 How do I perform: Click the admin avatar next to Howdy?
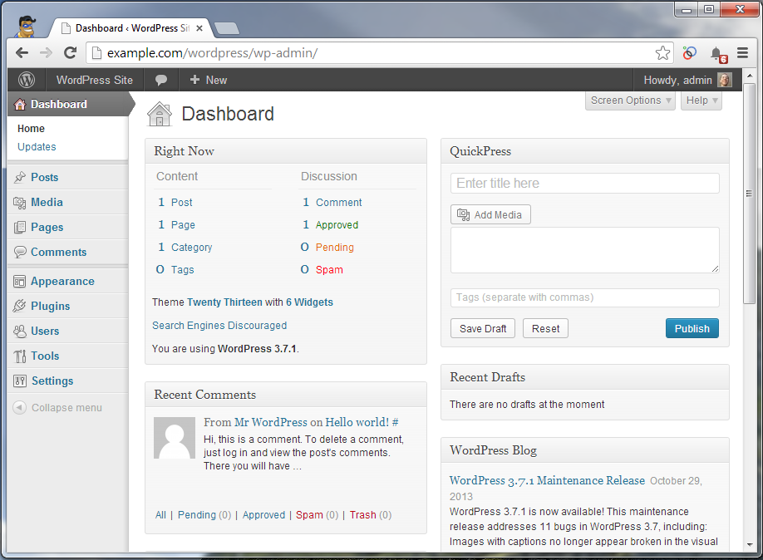[x=725, y=80]
